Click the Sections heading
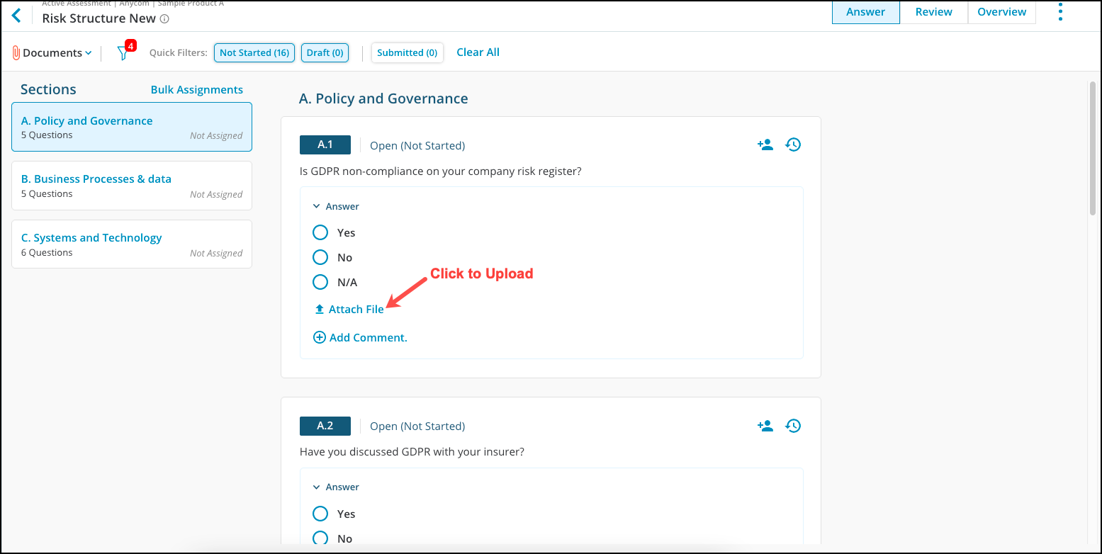The image size is (1102, 554). pyautogui.click(x=48, y=89)
